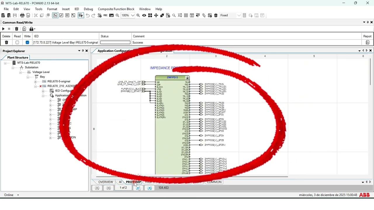Open the Composite Function Block menu
Image resolution: width=374 pixels, height=210 pixels.
pyautogui.click(x=116, y=9)
